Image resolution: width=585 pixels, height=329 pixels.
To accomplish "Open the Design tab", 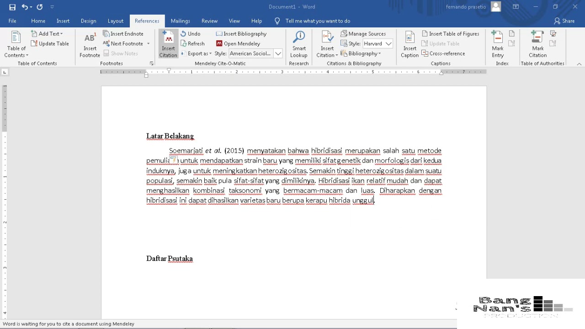I will tap(88, 21).
